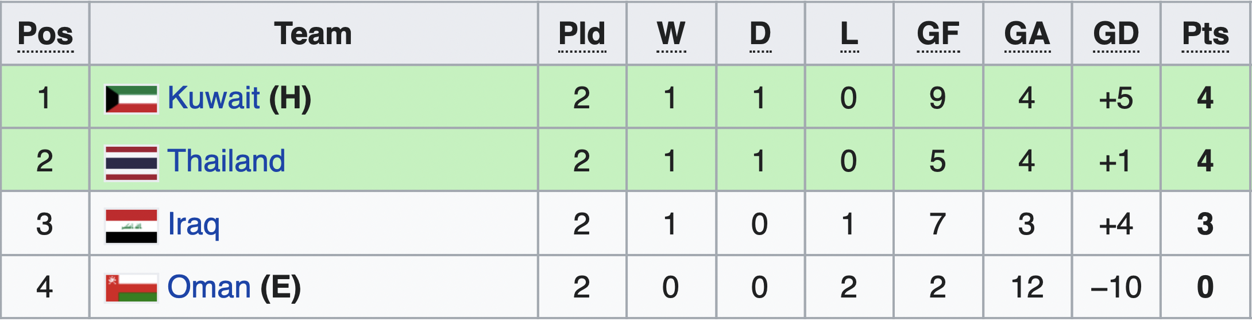
Task: Open the Iraq team link
Action: [x=194, y=225]
